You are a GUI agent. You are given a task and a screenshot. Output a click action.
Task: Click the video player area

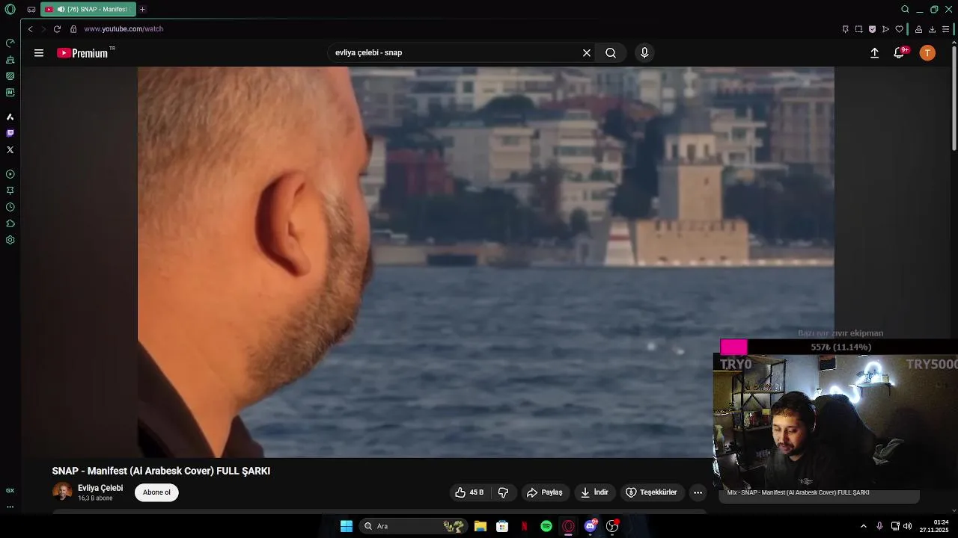tap(486, 262)
